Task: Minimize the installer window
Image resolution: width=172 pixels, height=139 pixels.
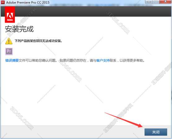Action: pyautogui.click(x=149, y=2)
